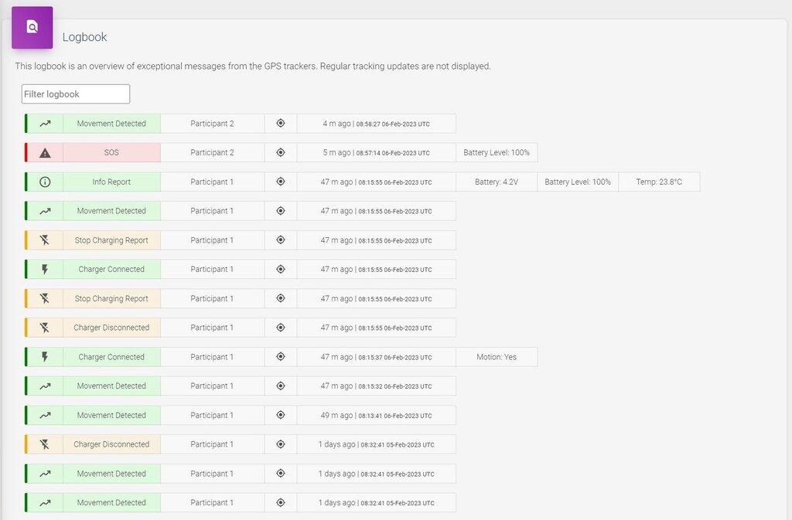Locate Participant 2's SOS event on the map
Image resolution: width=792 pixels, height=520 pixels.
tap(281, 152)
